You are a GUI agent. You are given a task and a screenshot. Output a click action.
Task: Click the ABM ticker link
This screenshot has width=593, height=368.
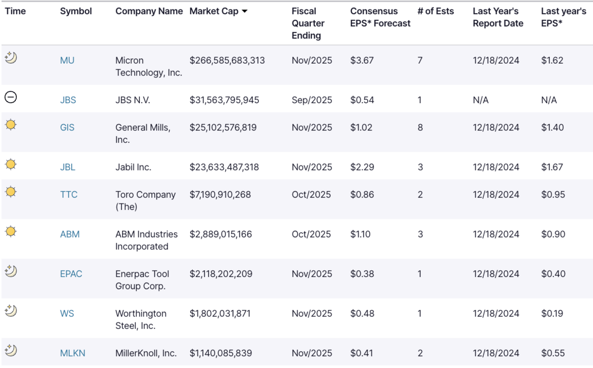click(x=70, y=234)
